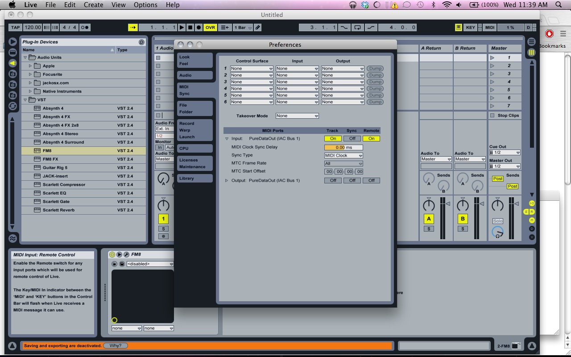Toggle Draw Mode pencil icon
The width and height of the screenshot is (571, 357).
click(258, 27)
